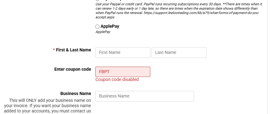Focus the Business Name input field
This screenshot has width=270, height=114.
[145, 96]
